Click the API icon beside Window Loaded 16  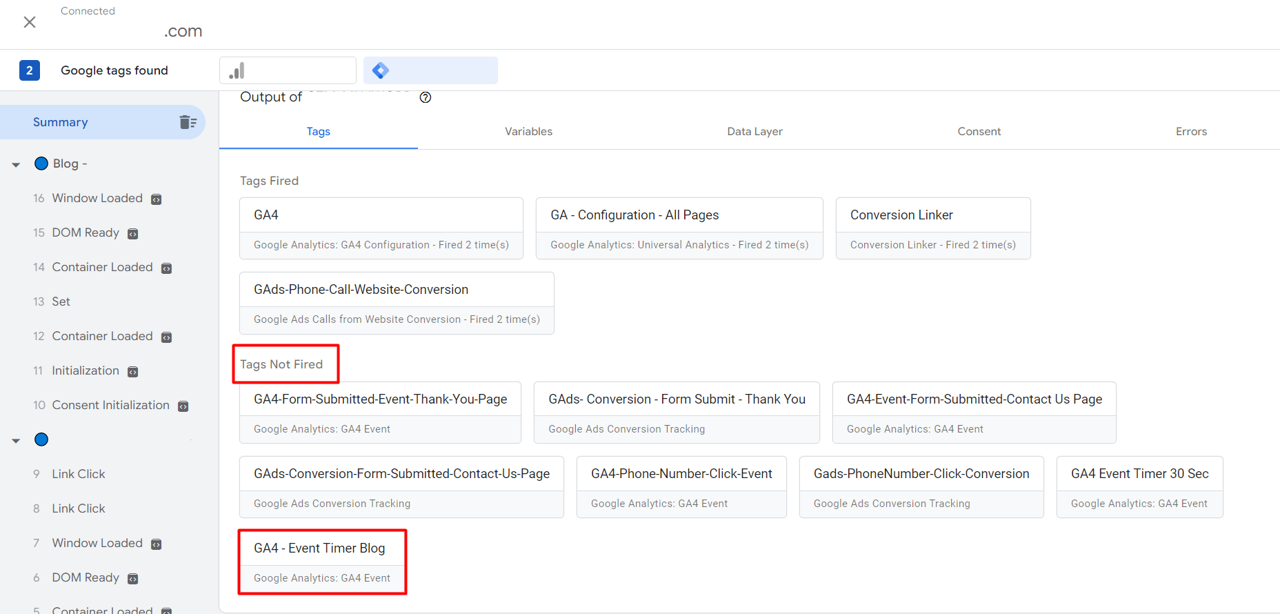point(157,199)
